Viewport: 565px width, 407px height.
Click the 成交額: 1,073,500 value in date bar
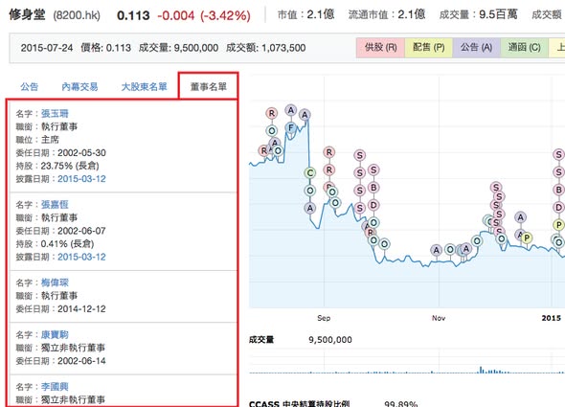pos(266,48)
